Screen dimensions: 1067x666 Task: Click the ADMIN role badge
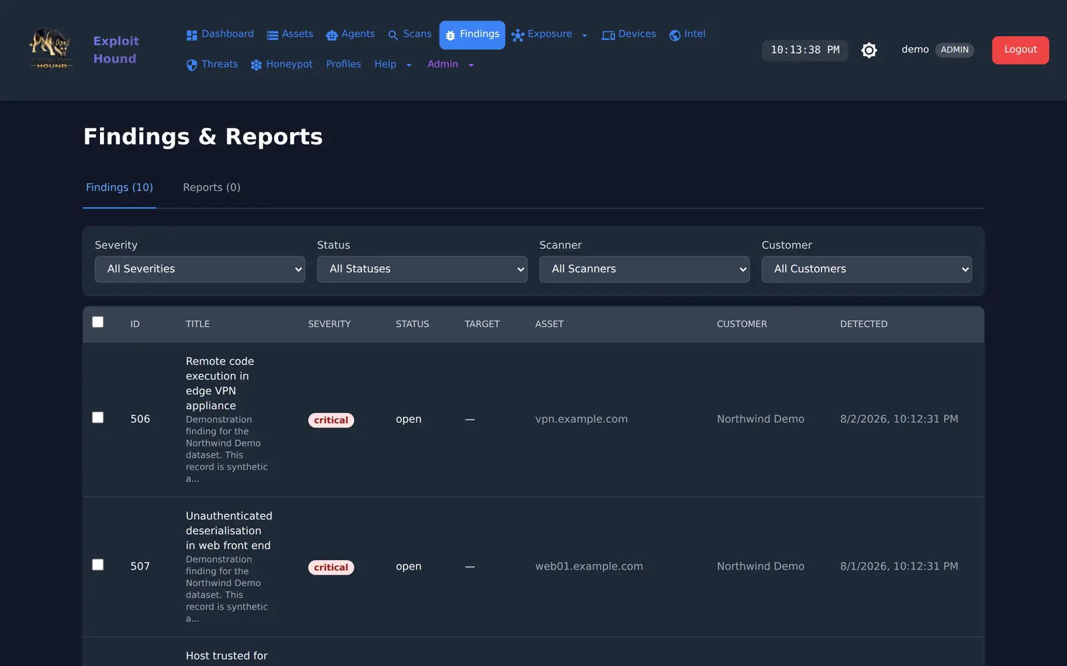pyautogui.click(x=955, y=50)
